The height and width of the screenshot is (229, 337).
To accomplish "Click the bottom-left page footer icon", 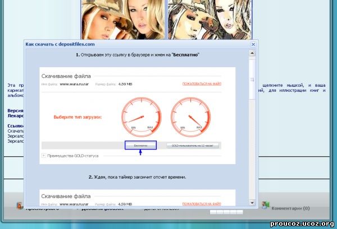I will click(20, 206).
